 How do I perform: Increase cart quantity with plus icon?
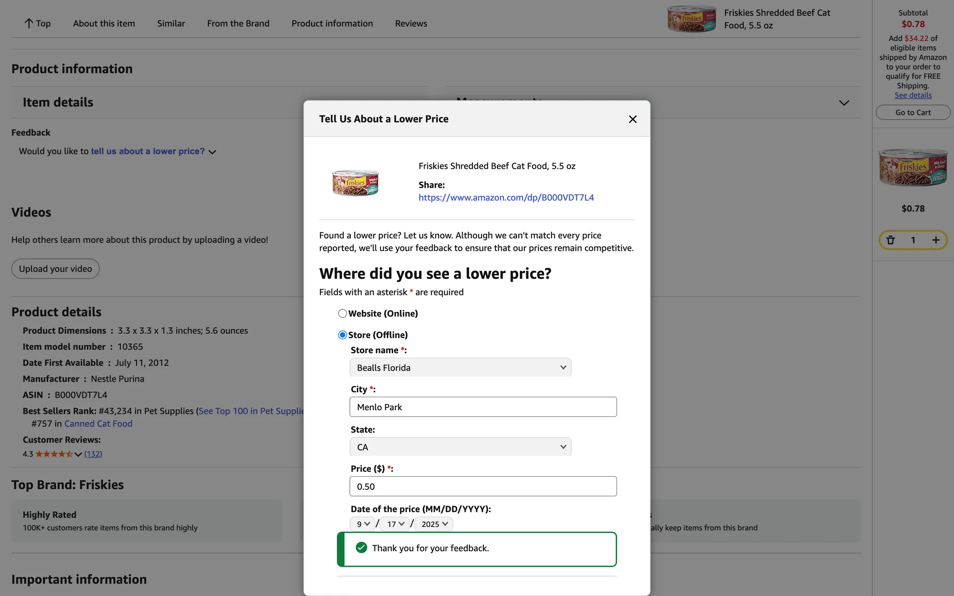[x=936, y=240]
